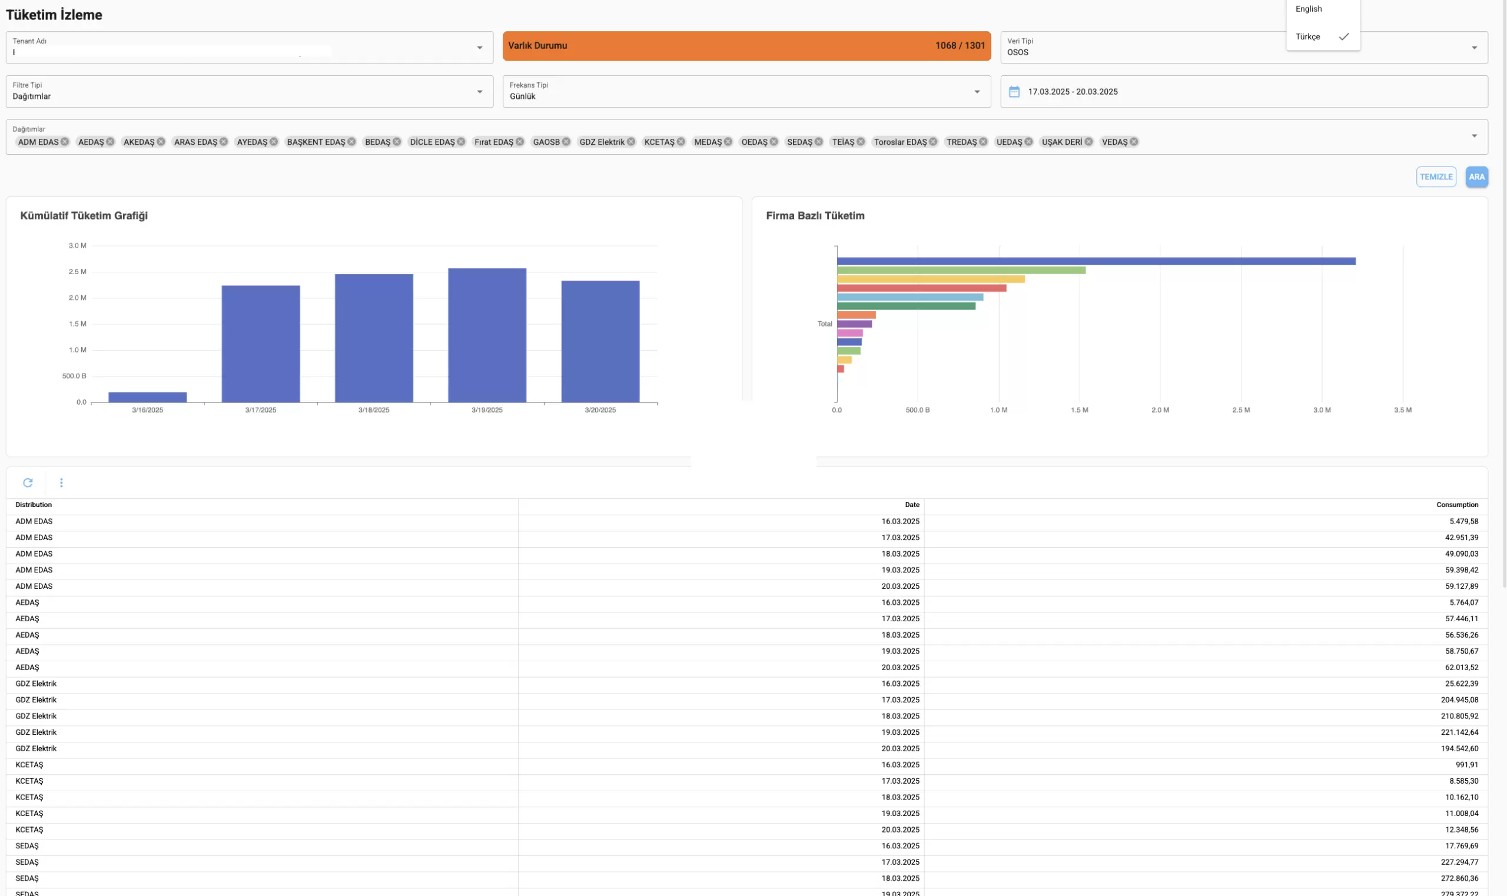Expand the Dağıtımlar multi-select arrow
The image size is (1507, 896).
(1474, 136)
